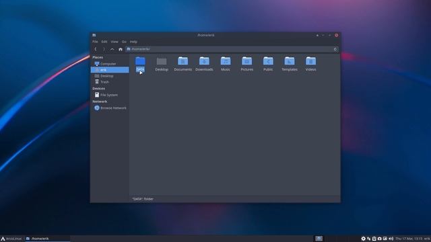Select the Public folder icon
Viewport: 431px width, 242px height.
point(268,61)
